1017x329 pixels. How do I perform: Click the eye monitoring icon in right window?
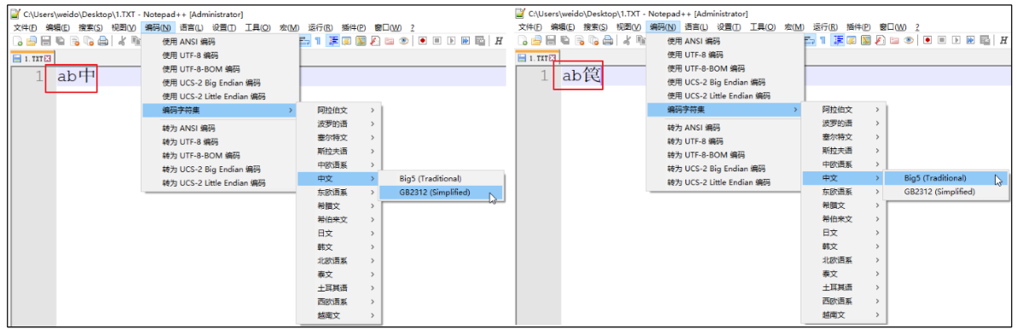pos(908,40)
